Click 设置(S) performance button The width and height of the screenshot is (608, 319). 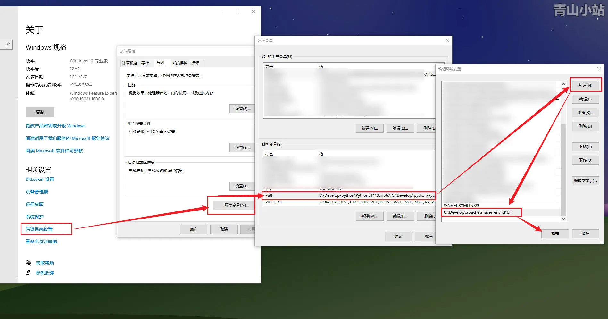click(242, 109)
